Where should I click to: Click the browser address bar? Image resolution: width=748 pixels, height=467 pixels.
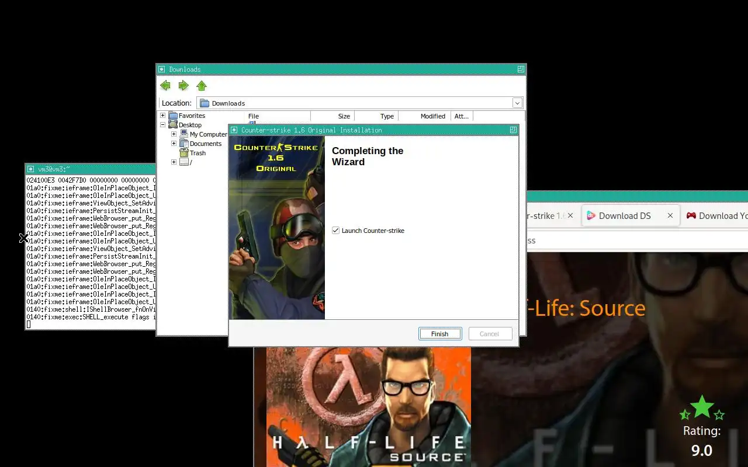coord(637,241)
